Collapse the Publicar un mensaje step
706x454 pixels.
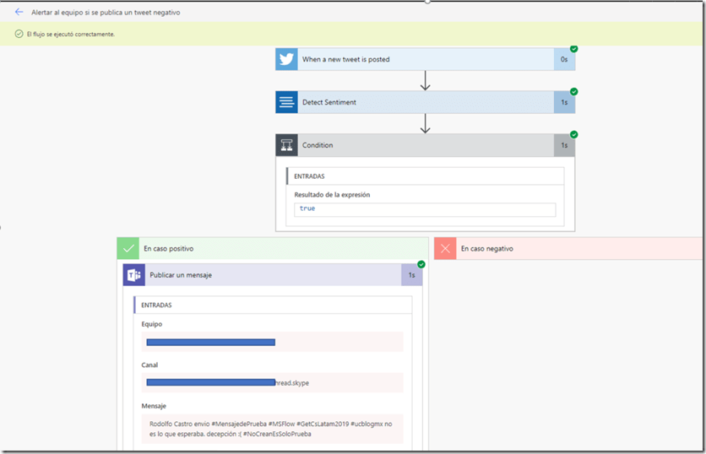tap(270, 275)
